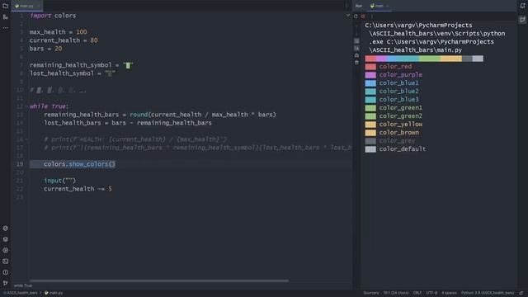Viewport: 528px width, 297px height.
Task: Open the Problems tool window
Action: pyautogui.click(x=6, y=272)
